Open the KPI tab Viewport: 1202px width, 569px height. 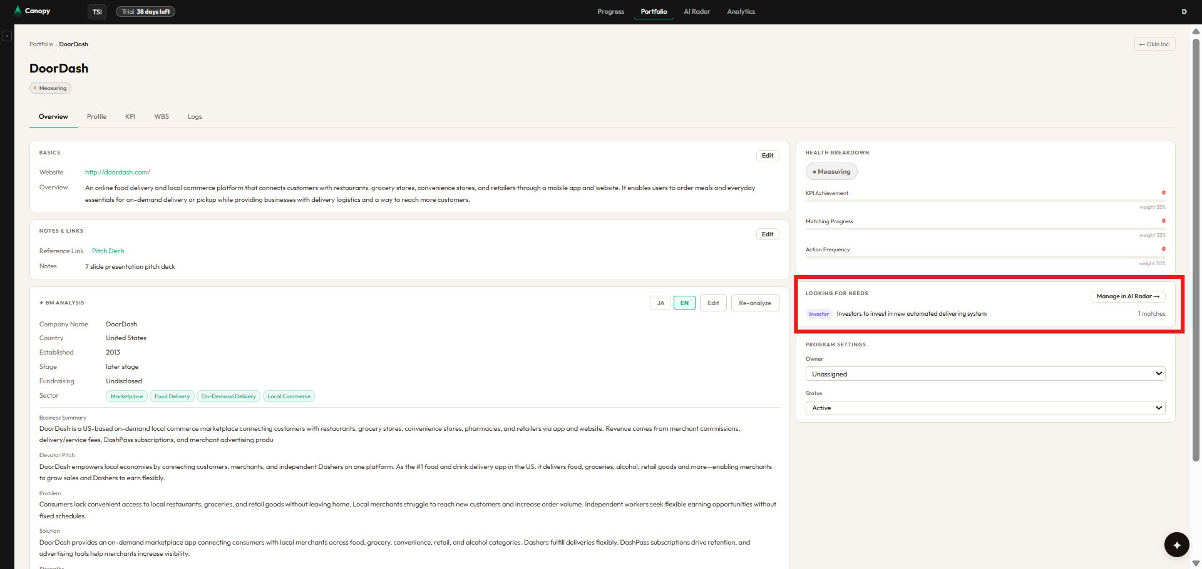[130, 117]
